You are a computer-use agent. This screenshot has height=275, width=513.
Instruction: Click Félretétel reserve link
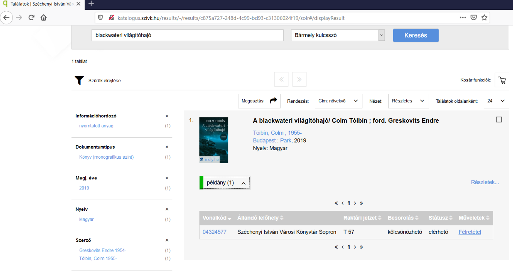pyautogui.click(x=470, y=232)
